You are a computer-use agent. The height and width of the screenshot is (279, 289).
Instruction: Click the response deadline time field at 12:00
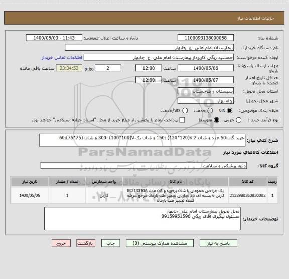coord(149,68)
